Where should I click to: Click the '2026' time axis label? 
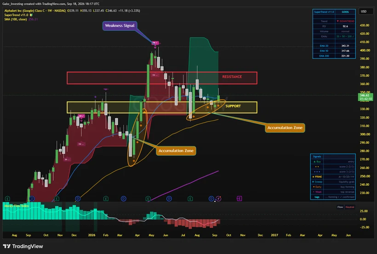pos(91,235)
